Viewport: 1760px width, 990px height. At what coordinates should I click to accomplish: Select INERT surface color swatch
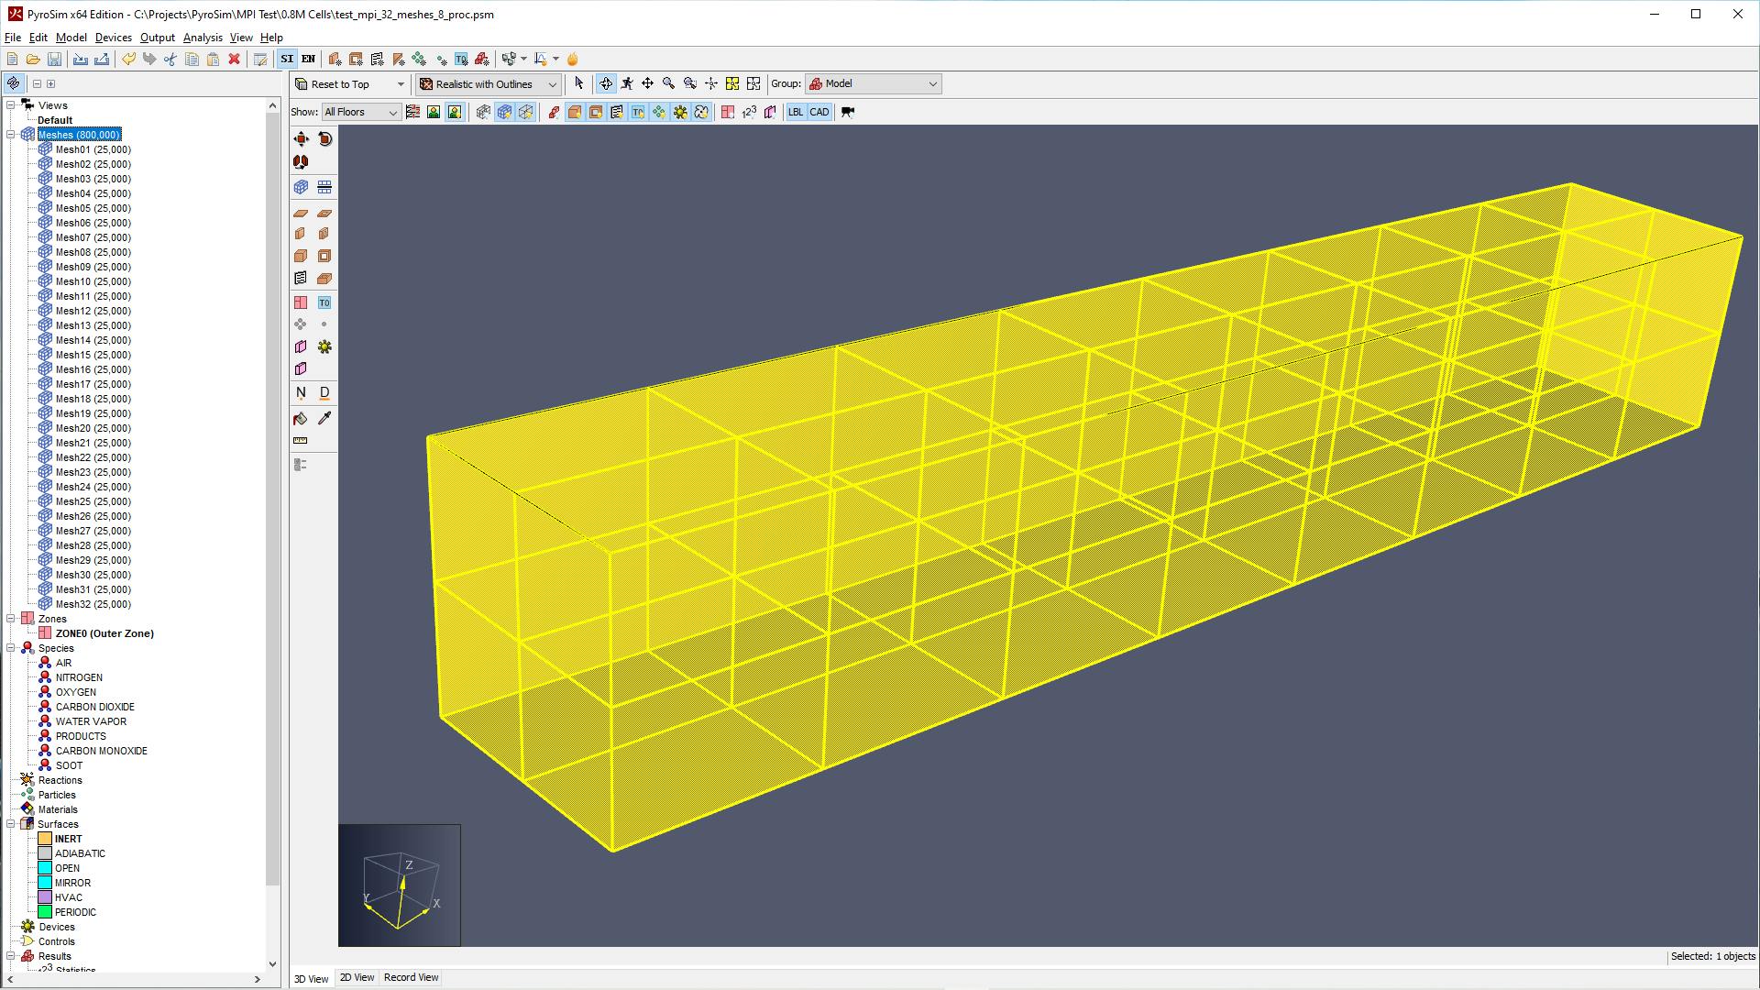point(43,838)
